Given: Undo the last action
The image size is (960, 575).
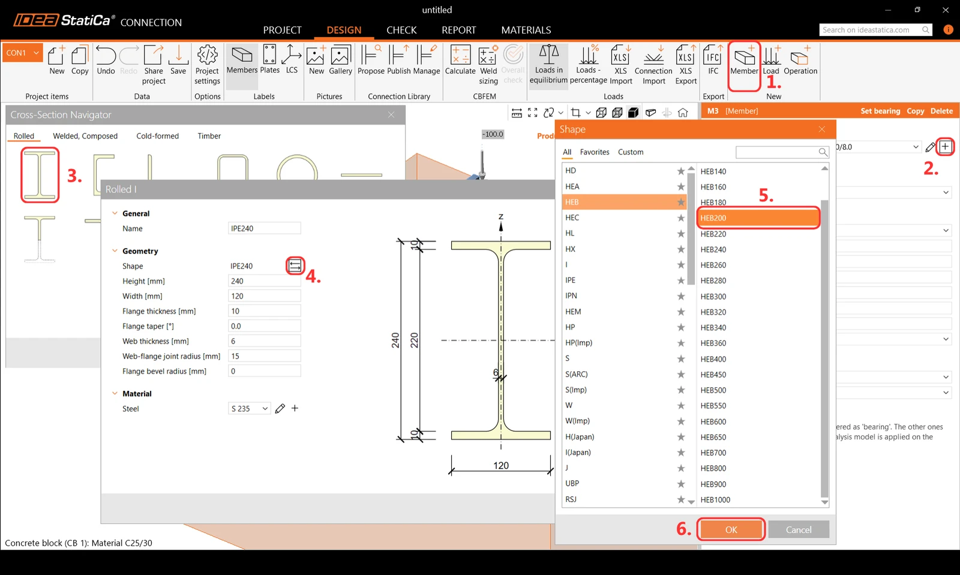Looking at the screenshot, I should [106, 61].
